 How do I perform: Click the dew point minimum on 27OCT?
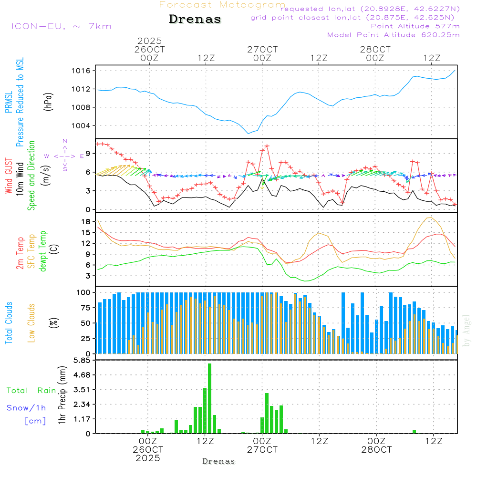point(307,280)
